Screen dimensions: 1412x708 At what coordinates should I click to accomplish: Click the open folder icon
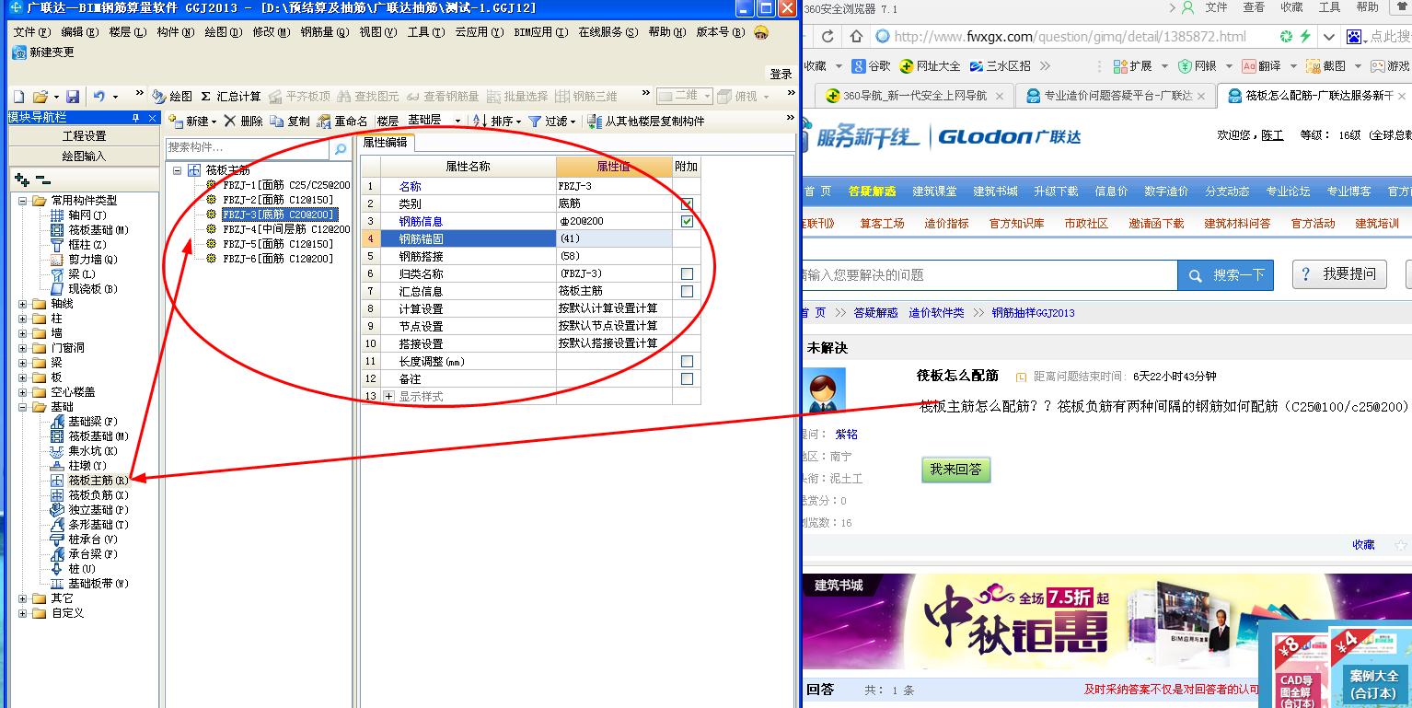point(40,97)
